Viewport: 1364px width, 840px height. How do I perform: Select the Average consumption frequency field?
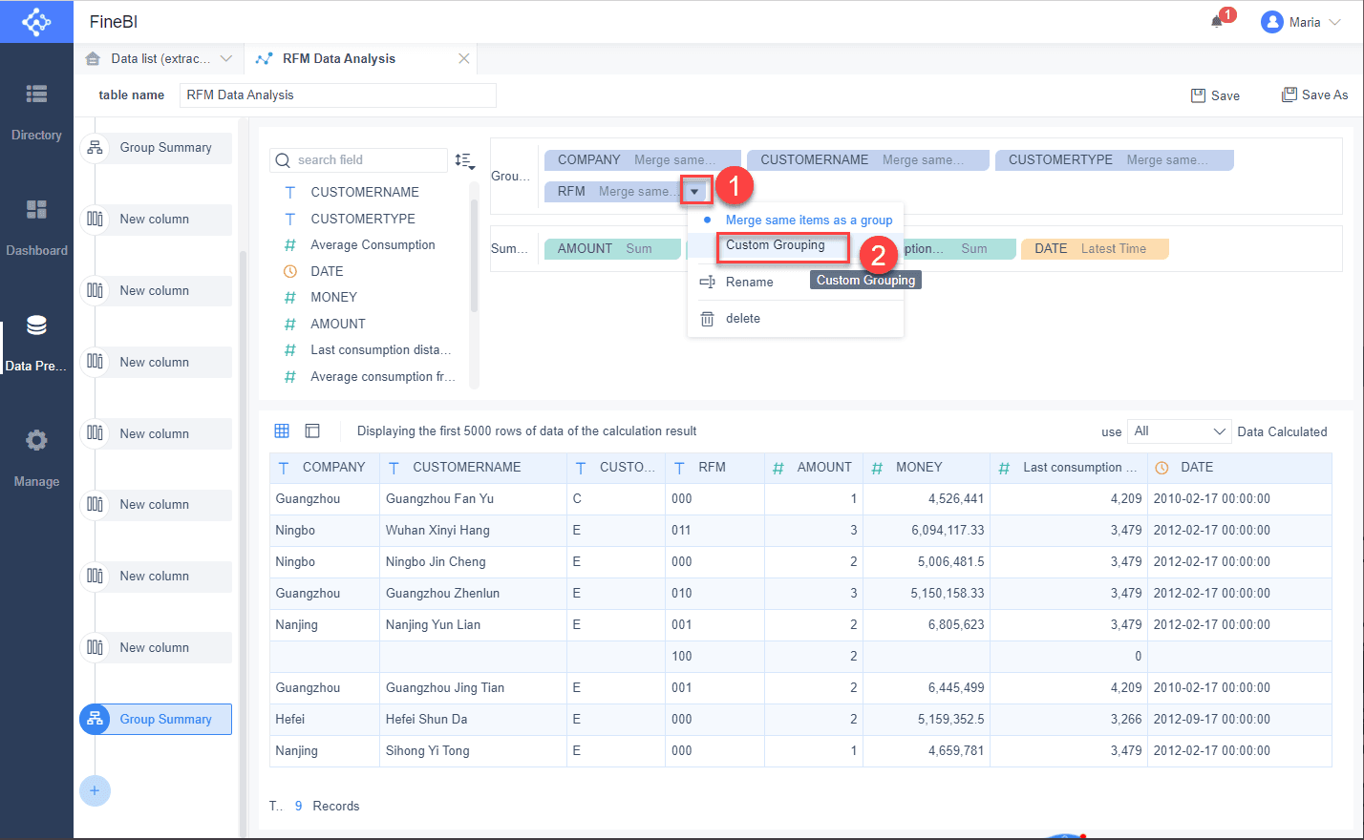383,377
